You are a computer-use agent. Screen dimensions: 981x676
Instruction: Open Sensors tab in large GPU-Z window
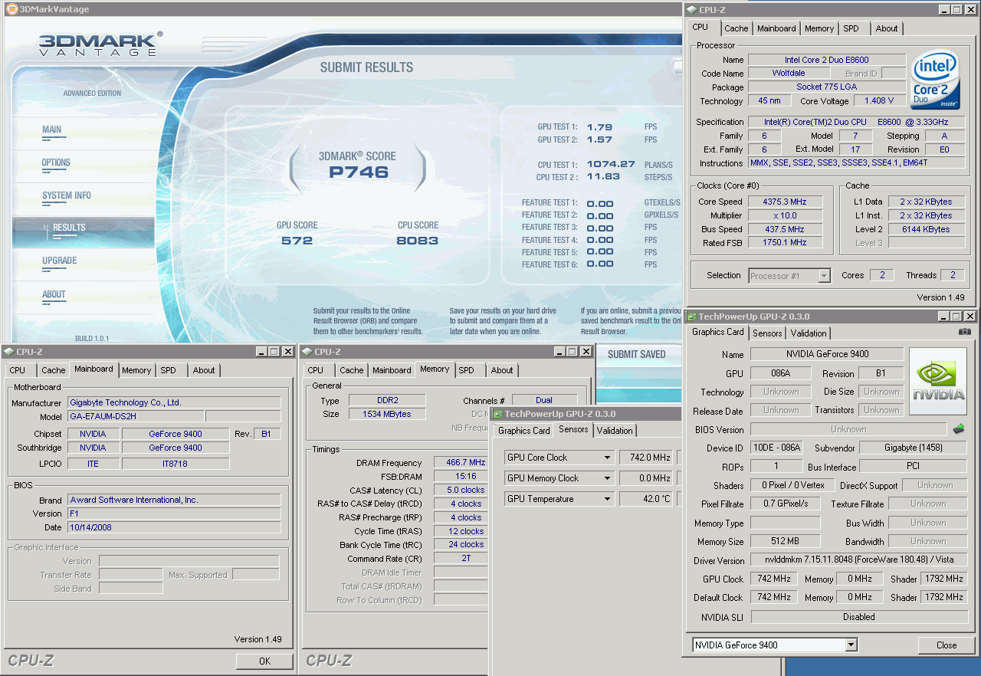767,333
